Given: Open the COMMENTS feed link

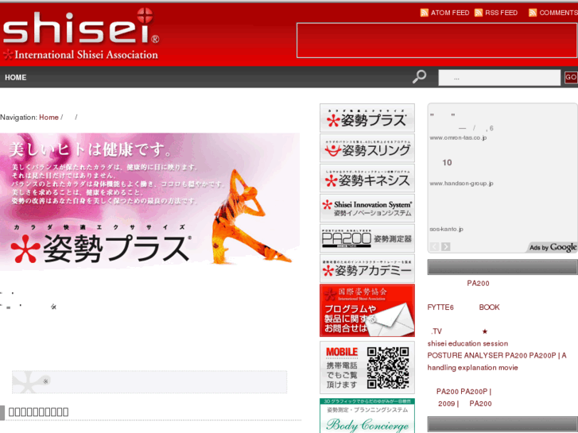Looking at the screenshot, I should 558,13.
